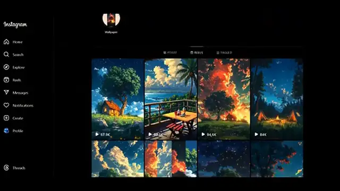Click the 84K view count text
The height and width of the screenshot is (191, 340).
[x=263, y=135]
